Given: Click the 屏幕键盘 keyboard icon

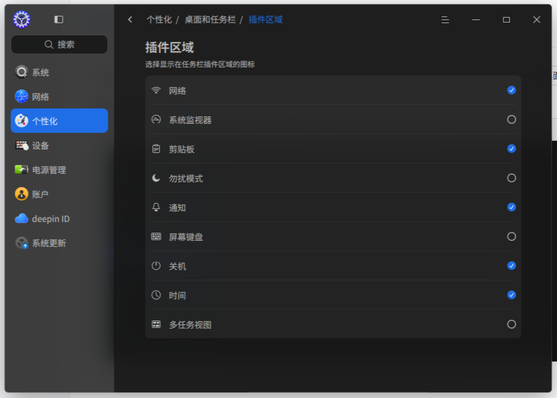Looking at the screenshot, I should coord(156,236).
